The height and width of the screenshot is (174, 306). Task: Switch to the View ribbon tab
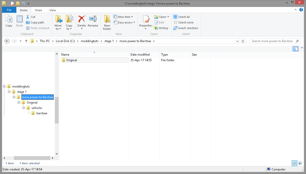coord(53,10)
